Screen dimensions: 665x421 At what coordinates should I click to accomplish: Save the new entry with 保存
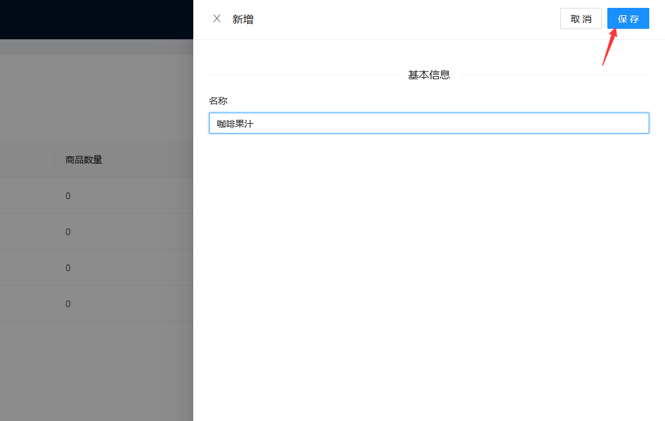(x=628, y=18)
